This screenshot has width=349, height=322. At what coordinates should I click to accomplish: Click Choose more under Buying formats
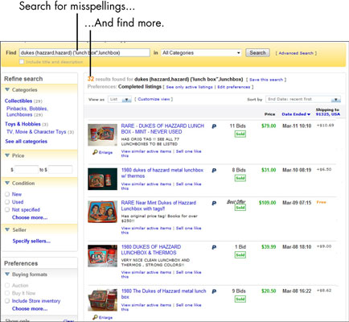tap(30, 309)
